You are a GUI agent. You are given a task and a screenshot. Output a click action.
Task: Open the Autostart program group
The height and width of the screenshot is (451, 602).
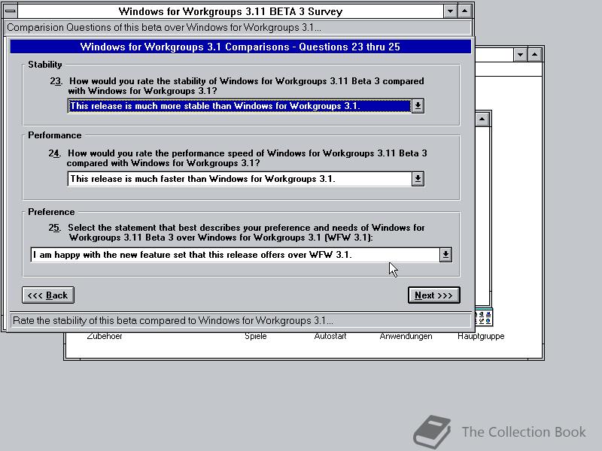point(330,336)
